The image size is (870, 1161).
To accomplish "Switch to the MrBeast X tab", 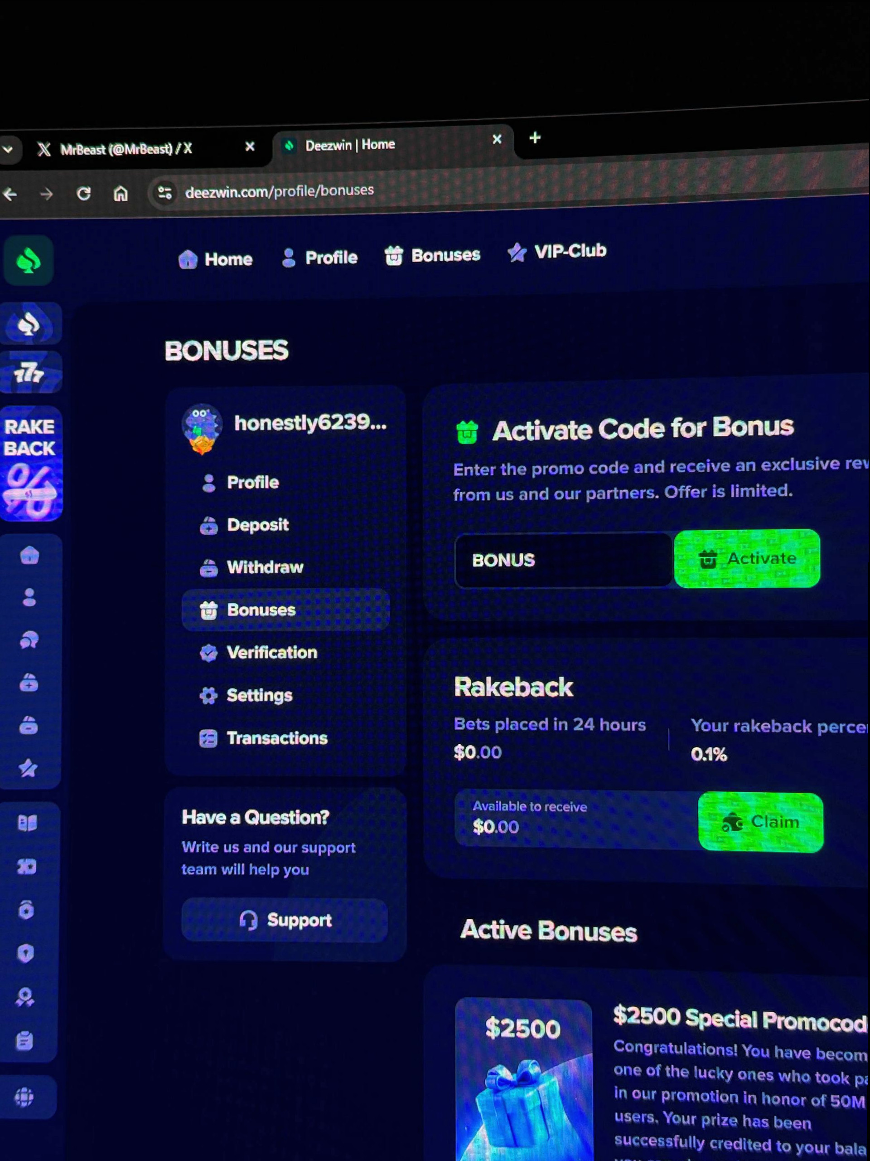I will point(126,150).
